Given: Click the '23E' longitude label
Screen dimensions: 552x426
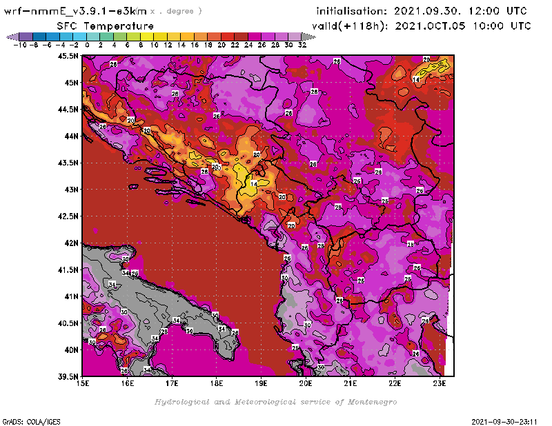Looking at the screenshot, I should 440,383.
